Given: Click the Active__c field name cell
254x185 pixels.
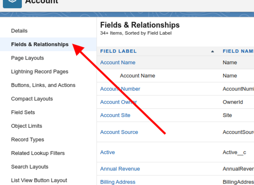Looking at the screenshot, I should [x=235, y=152].
